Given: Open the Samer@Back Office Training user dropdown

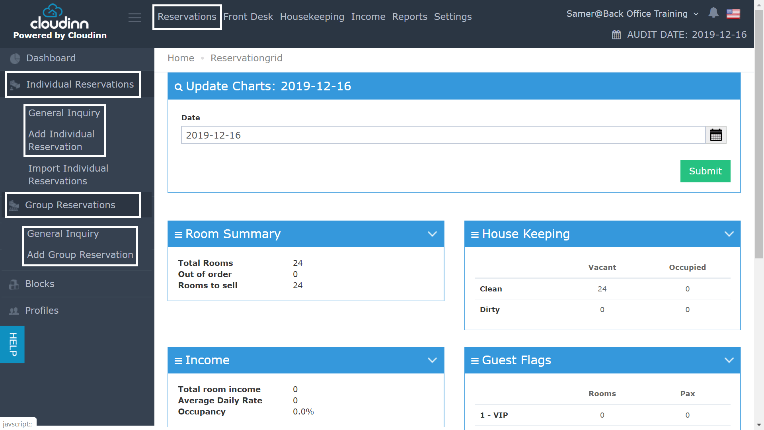Looking at the screenshot, I should [x=633, y=14].
